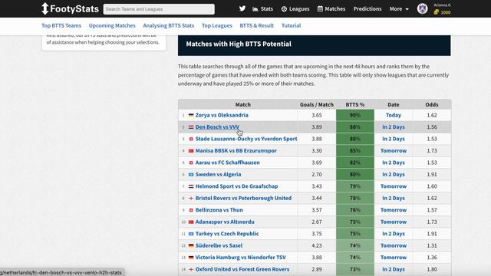Click the FootyStats logo

70,8
